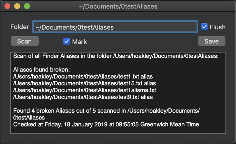Screen dimensions: 236x144
Task: Click the Flush label text
Action: point(217,27)
